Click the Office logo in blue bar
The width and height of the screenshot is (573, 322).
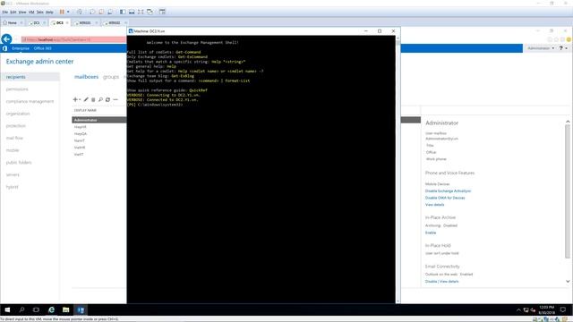(x=4, y=48)
